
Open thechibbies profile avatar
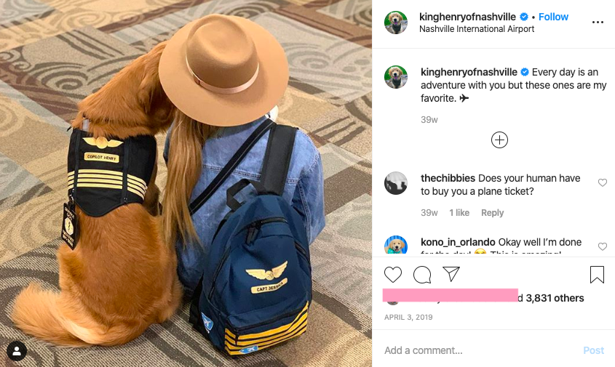point(395,183)
